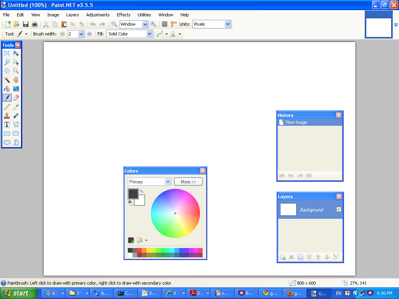Open the Adjustments menu
Screen dimensions: 399x299
pyautogui.click(x=98, y=15)
